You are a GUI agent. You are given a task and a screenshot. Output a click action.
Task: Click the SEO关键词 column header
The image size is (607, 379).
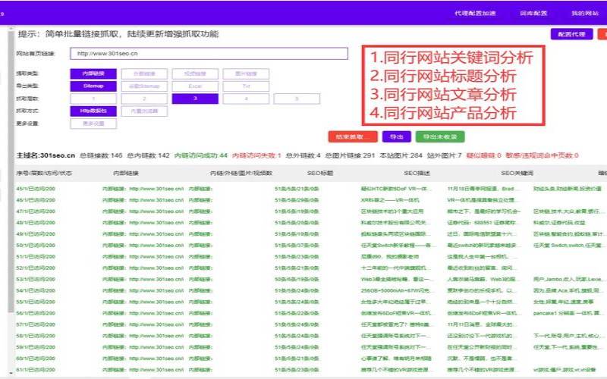(x=517, y=174)
